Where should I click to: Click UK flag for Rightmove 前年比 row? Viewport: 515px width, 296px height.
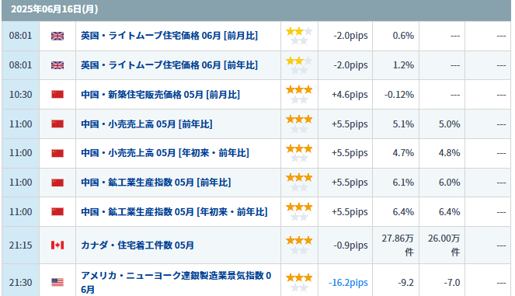point(57,65)
